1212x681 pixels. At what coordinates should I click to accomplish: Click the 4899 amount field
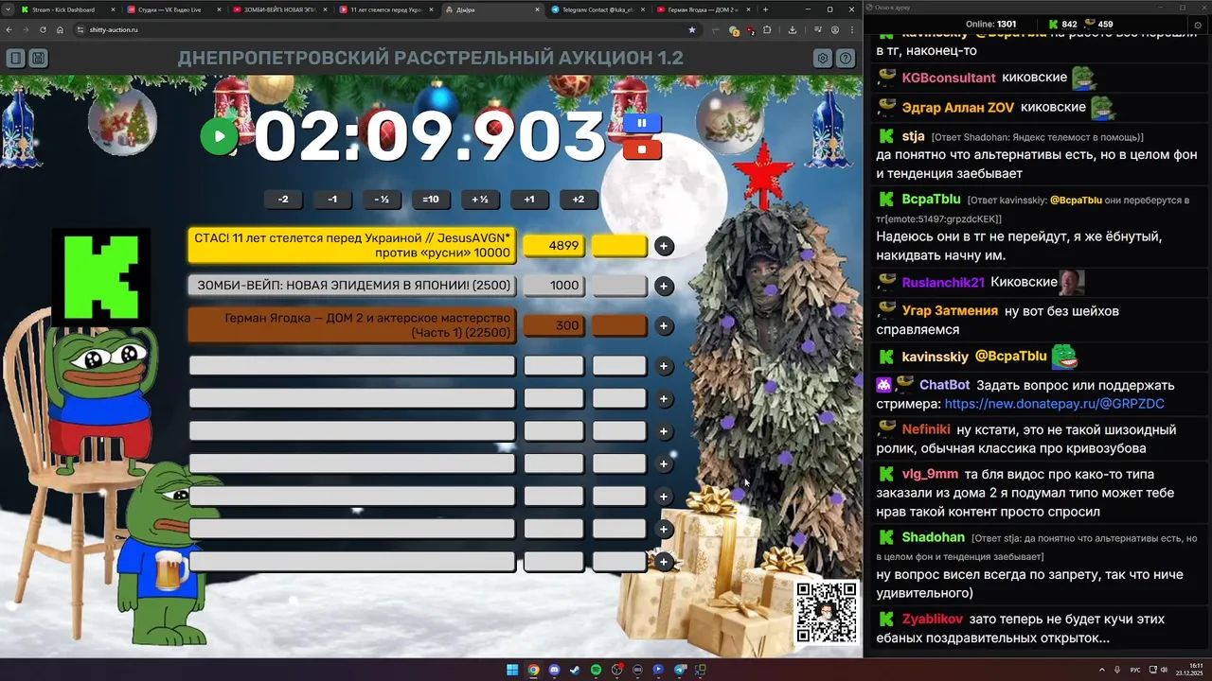click(x=554, y=246)
